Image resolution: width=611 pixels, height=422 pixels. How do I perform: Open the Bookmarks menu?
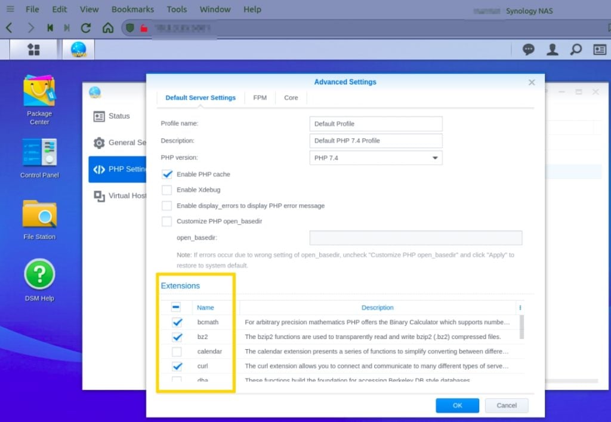(132, 9)
